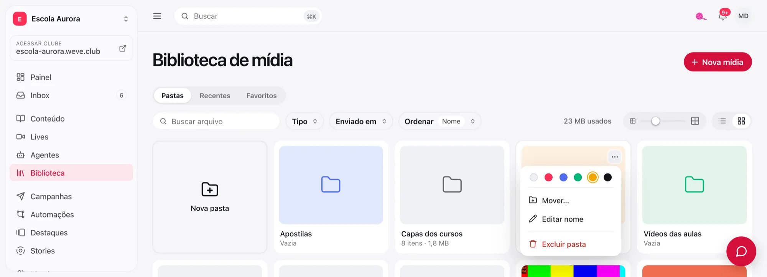Pick the red folder color swatch
Image resolution: width=767 pixels, height=277 pixels.
pos(548,177)
